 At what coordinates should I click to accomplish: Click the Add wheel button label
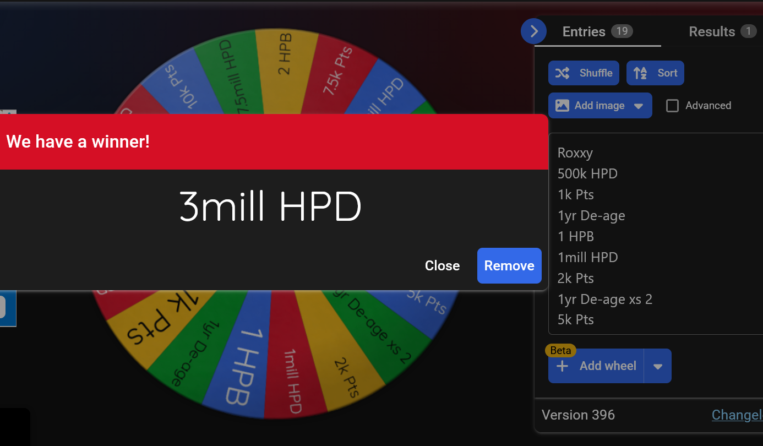tap(608, 366)
